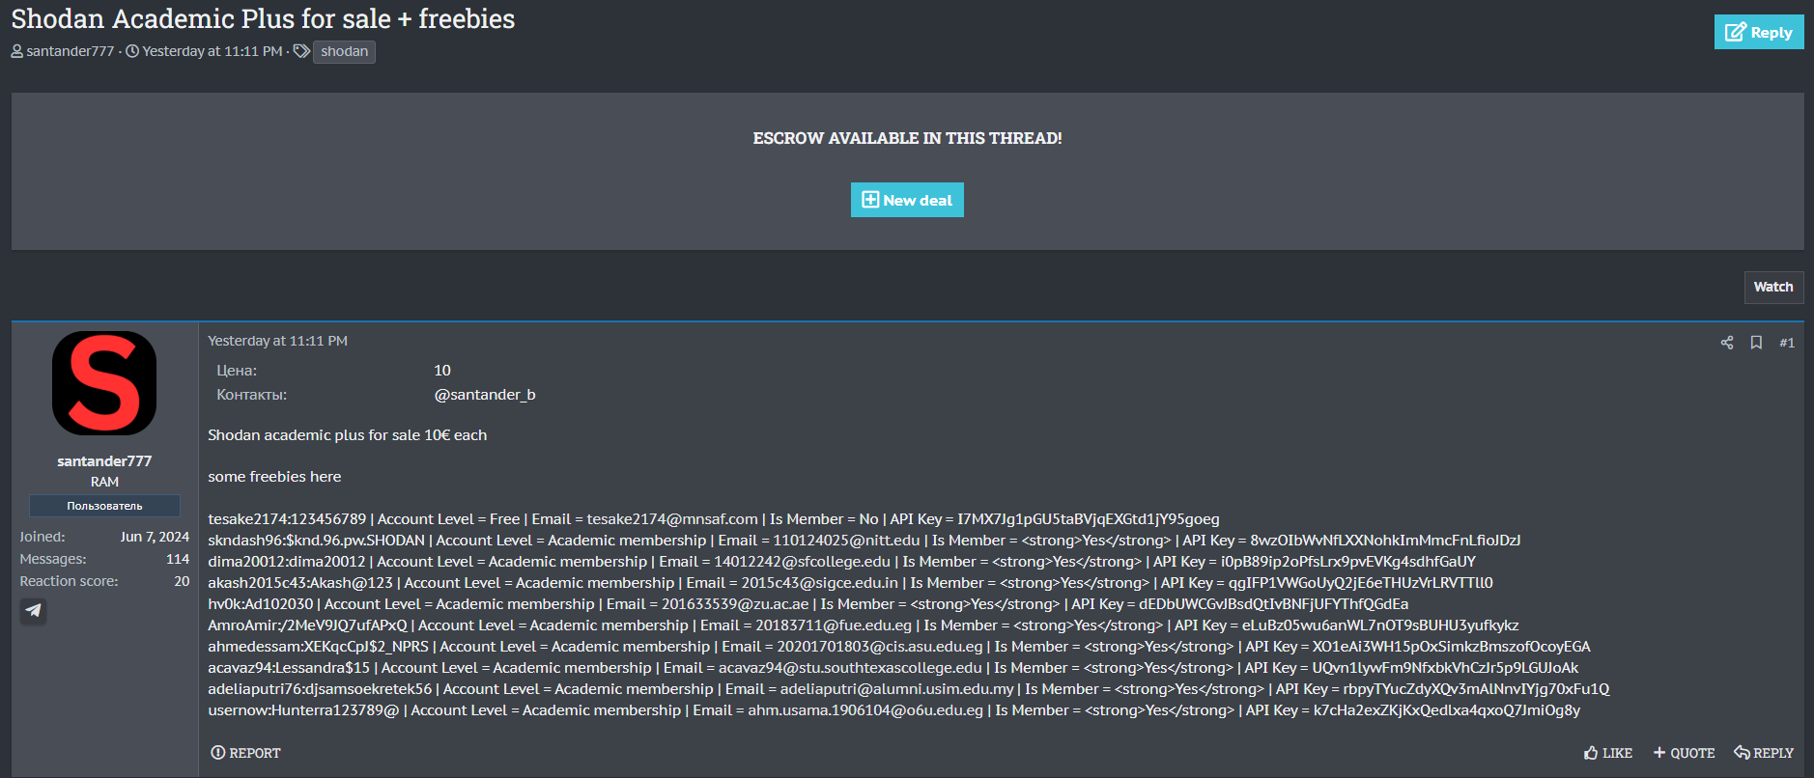
Task: Click the thread date Yesterday at 11:11 PM in header
Action: 213,51
